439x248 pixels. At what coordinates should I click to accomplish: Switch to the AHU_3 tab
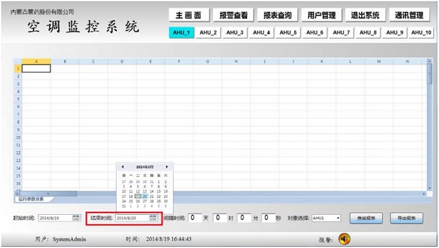tap(235, 33)
